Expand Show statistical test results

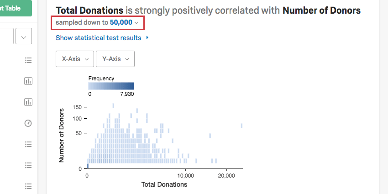(102, 38)
